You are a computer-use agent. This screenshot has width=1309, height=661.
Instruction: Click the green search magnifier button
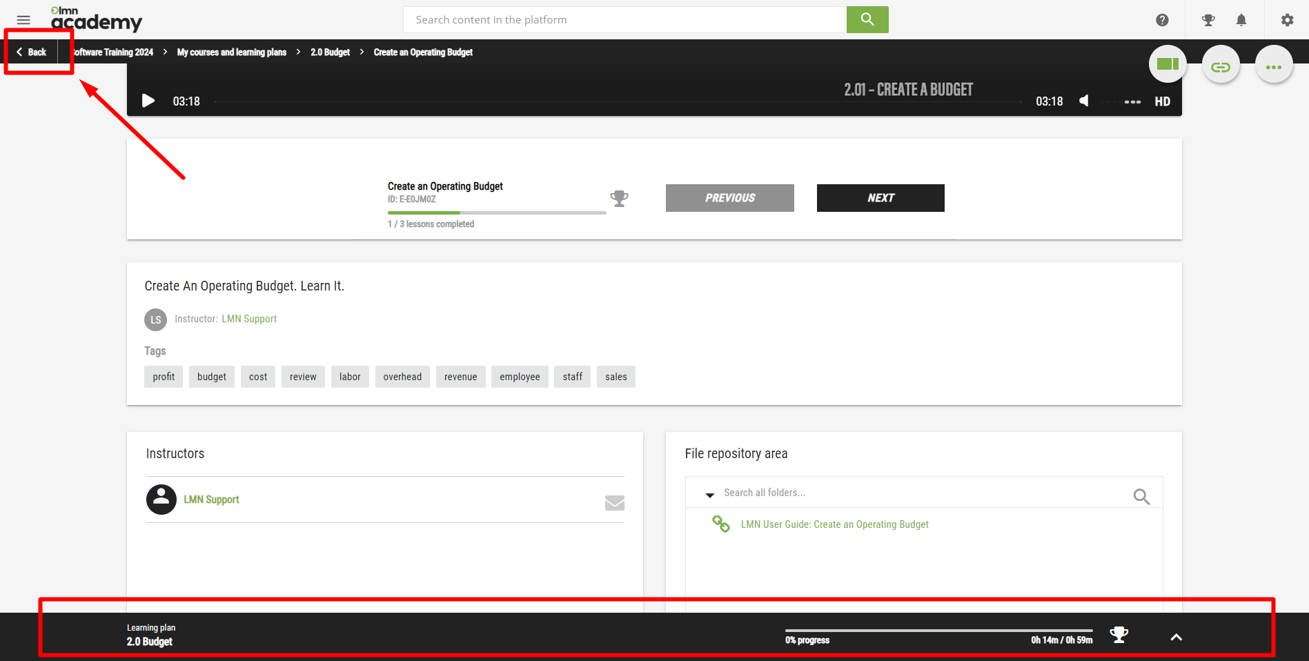pyautogui.click(x=867, y=20)
